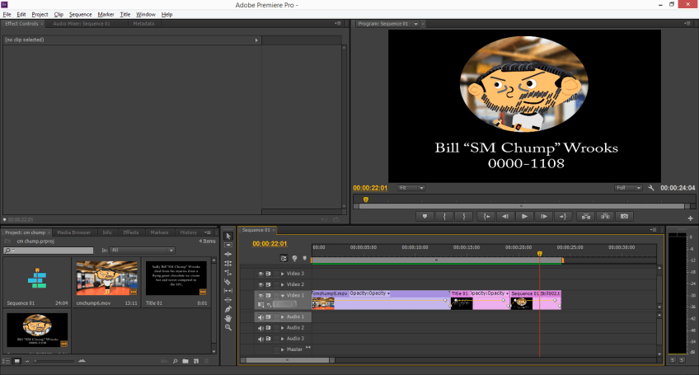699x375 pixels.
Task: Expand the Audio 2 track
Action: point(283,327)
